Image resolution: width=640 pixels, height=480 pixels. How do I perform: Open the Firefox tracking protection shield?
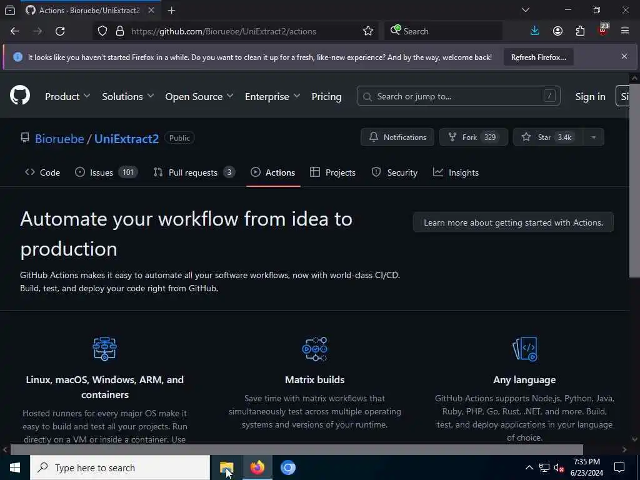102,31
